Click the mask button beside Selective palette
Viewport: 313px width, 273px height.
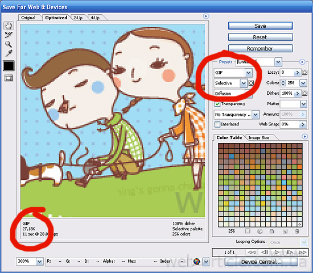coord(251,83)
